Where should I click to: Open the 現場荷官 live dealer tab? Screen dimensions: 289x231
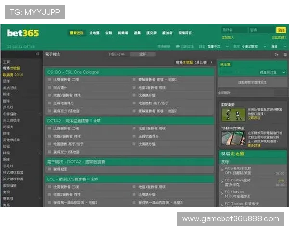point(185,33)
